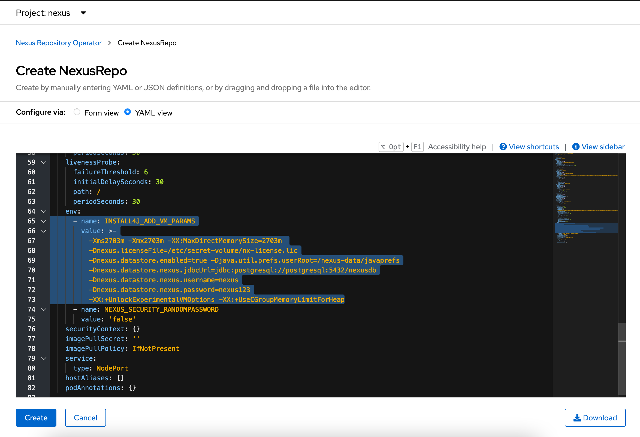This screenshot has height=437, width=640.
Task: Select the Form view radio button
Action: click(77, 112)
